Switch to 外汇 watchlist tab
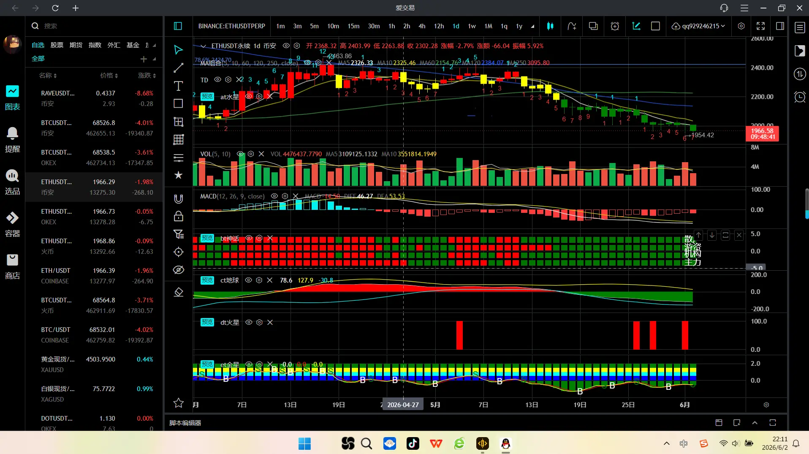The height and width of the screenshot is (454, 809). [x=114, y=45]
